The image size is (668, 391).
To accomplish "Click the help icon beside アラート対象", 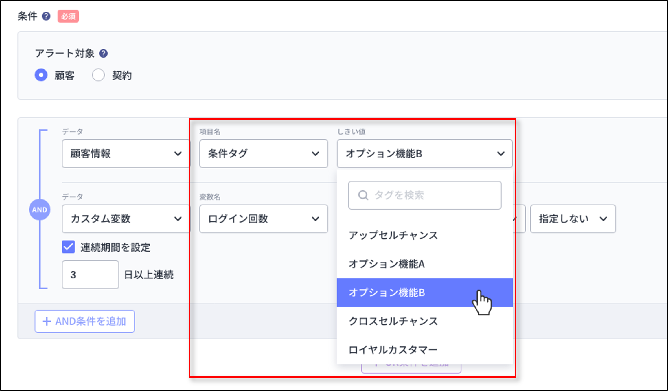I will [x=103, y=53].
